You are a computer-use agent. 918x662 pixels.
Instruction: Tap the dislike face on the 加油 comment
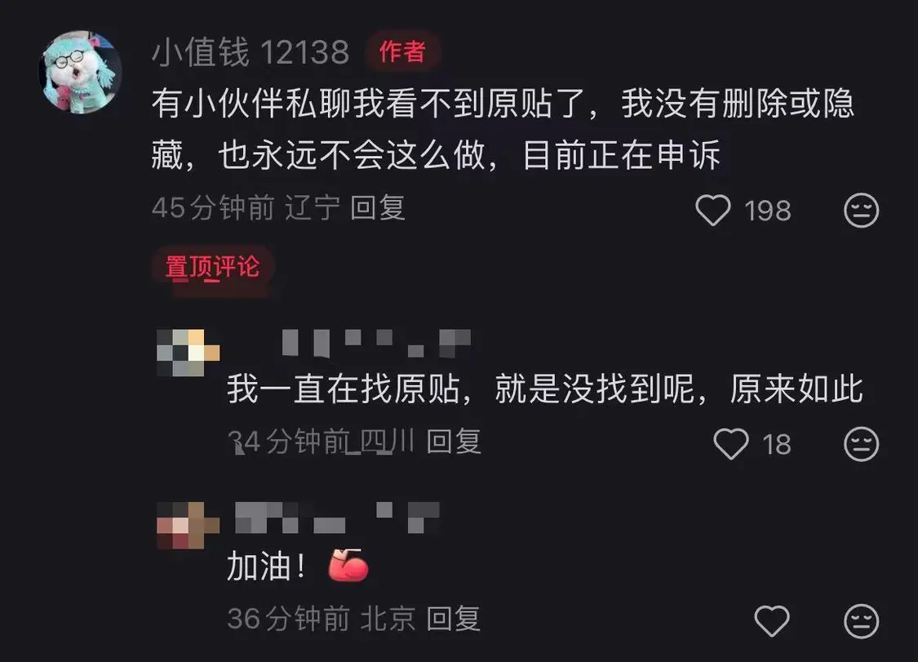(861, 620)
